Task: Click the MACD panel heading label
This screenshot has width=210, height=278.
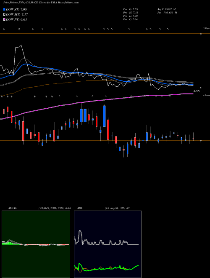Action: (12, 208)
